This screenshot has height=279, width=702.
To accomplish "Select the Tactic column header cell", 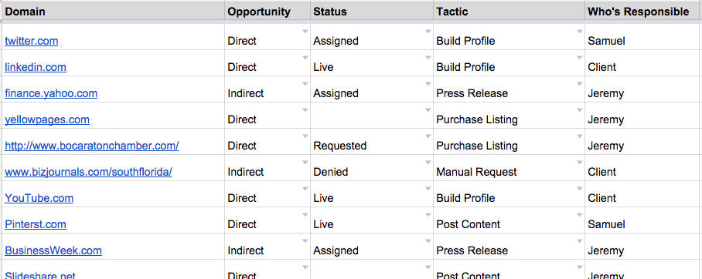I will click(x=509, y=12).
